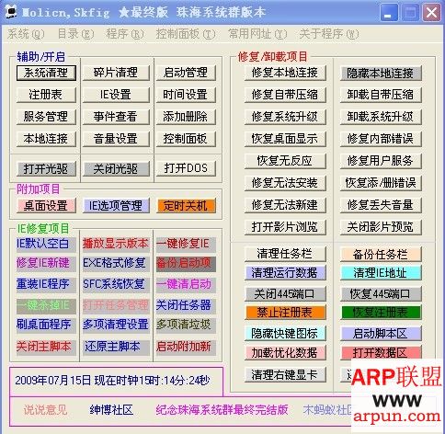Open the 控制面板 menu
The width and height of the screenshot is (445, 434).
tap(186, 34)
